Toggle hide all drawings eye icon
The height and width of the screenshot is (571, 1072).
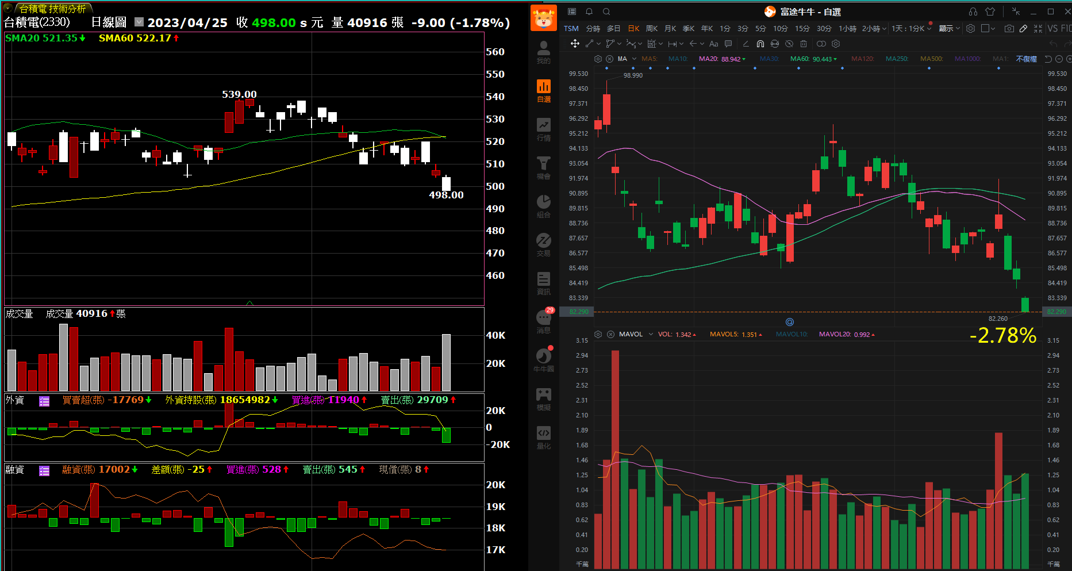point(789,44)
